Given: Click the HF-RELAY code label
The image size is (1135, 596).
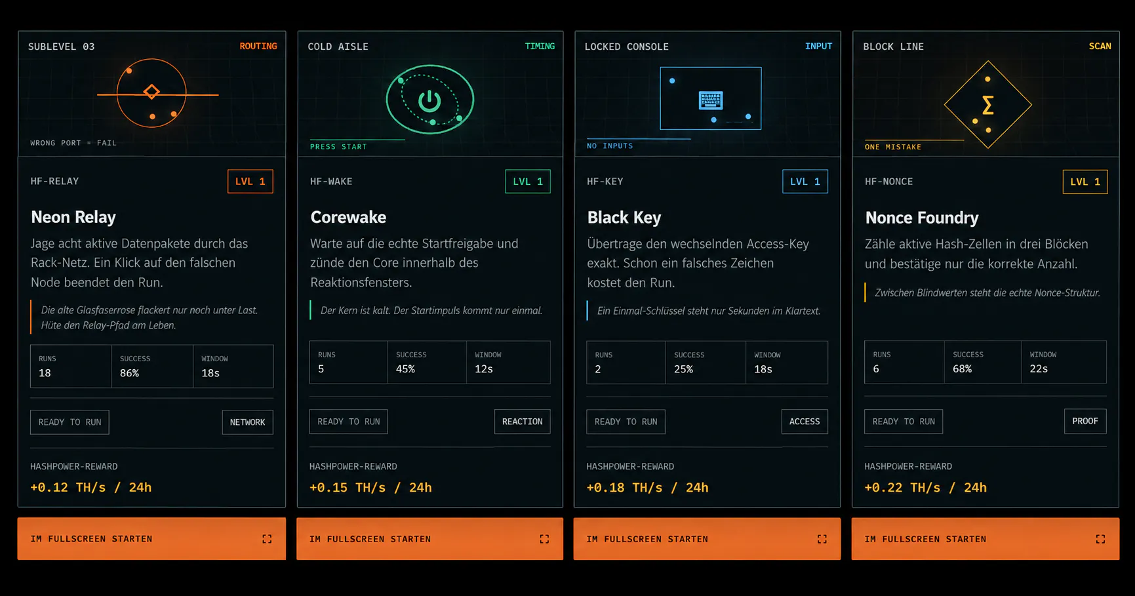Looking at the screenshot, I should [54, 182].
